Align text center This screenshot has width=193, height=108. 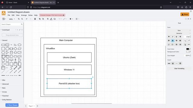coord(173,40)
